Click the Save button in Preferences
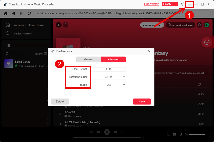214x142 pixels. pos(142,102)
